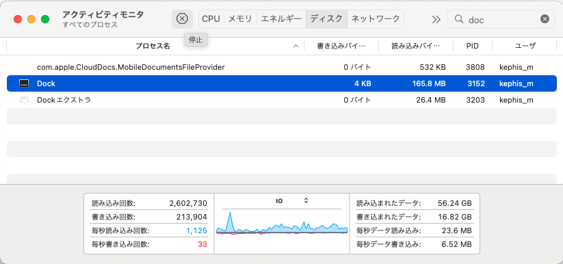
Task: Click PID 3203 cell
Action: [475, 101]
